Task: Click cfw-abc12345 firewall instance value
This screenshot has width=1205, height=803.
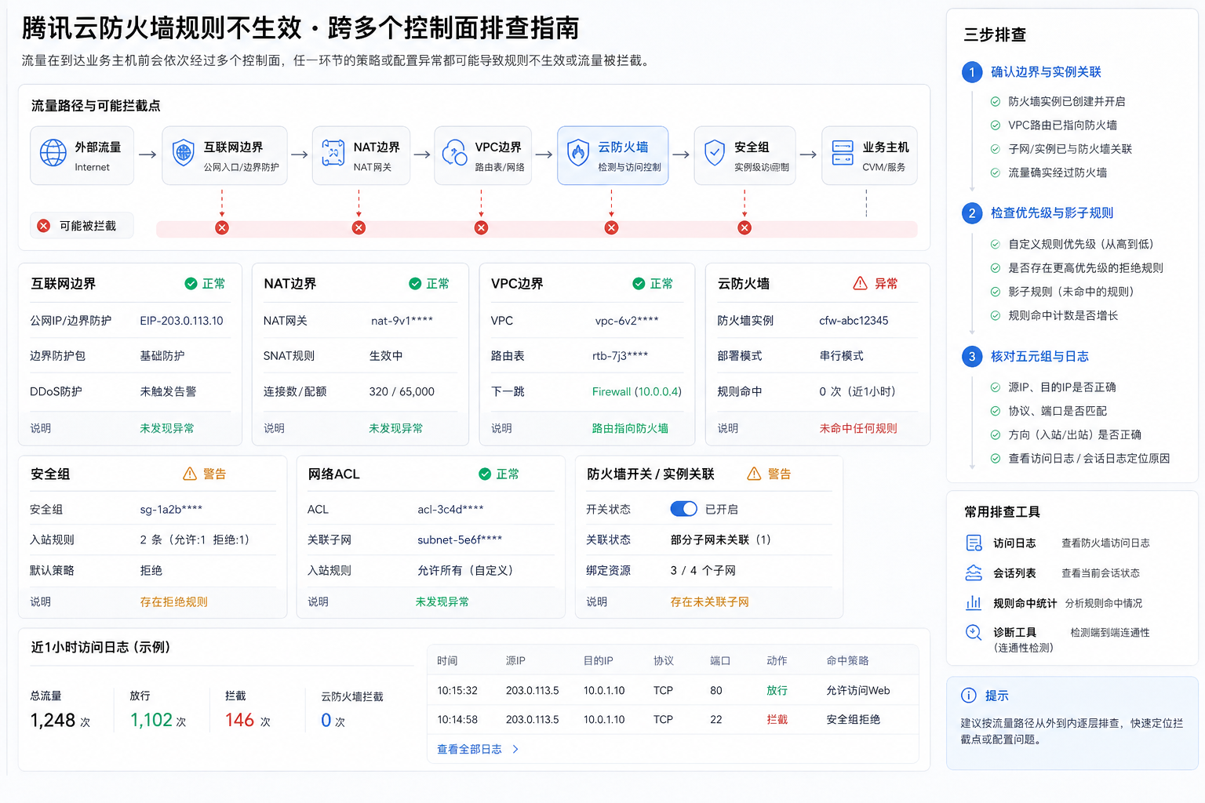Action: coord(854,321)
